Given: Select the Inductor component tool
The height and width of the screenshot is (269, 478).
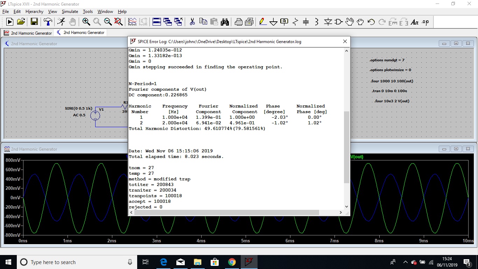Looking at the screenshot, I should 317,22.
